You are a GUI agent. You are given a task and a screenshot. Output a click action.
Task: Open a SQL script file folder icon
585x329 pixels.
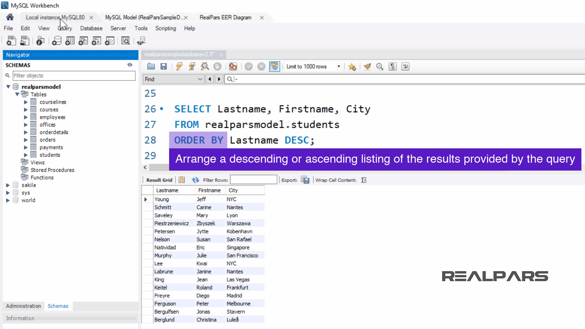(151, 66)
